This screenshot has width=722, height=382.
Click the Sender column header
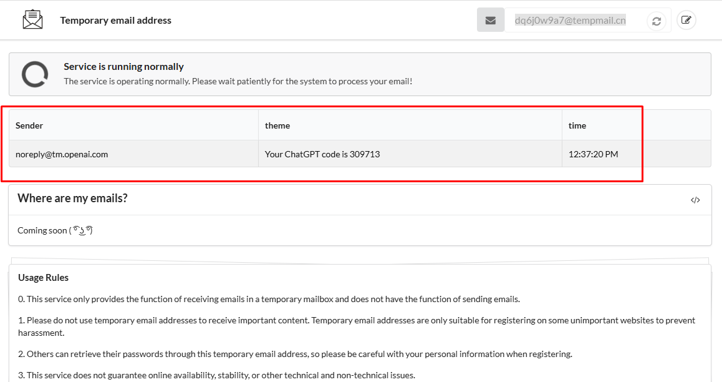(29, 125)
